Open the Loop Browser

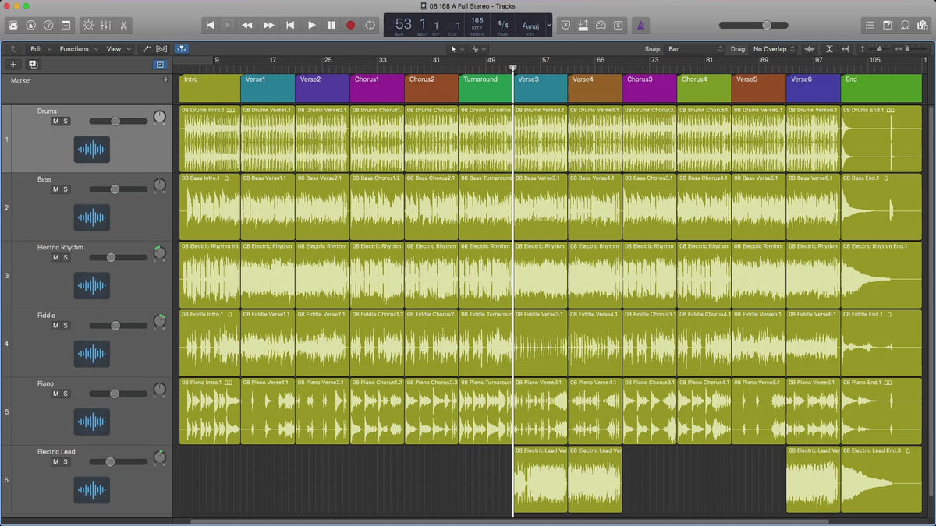tap(906, 25)
